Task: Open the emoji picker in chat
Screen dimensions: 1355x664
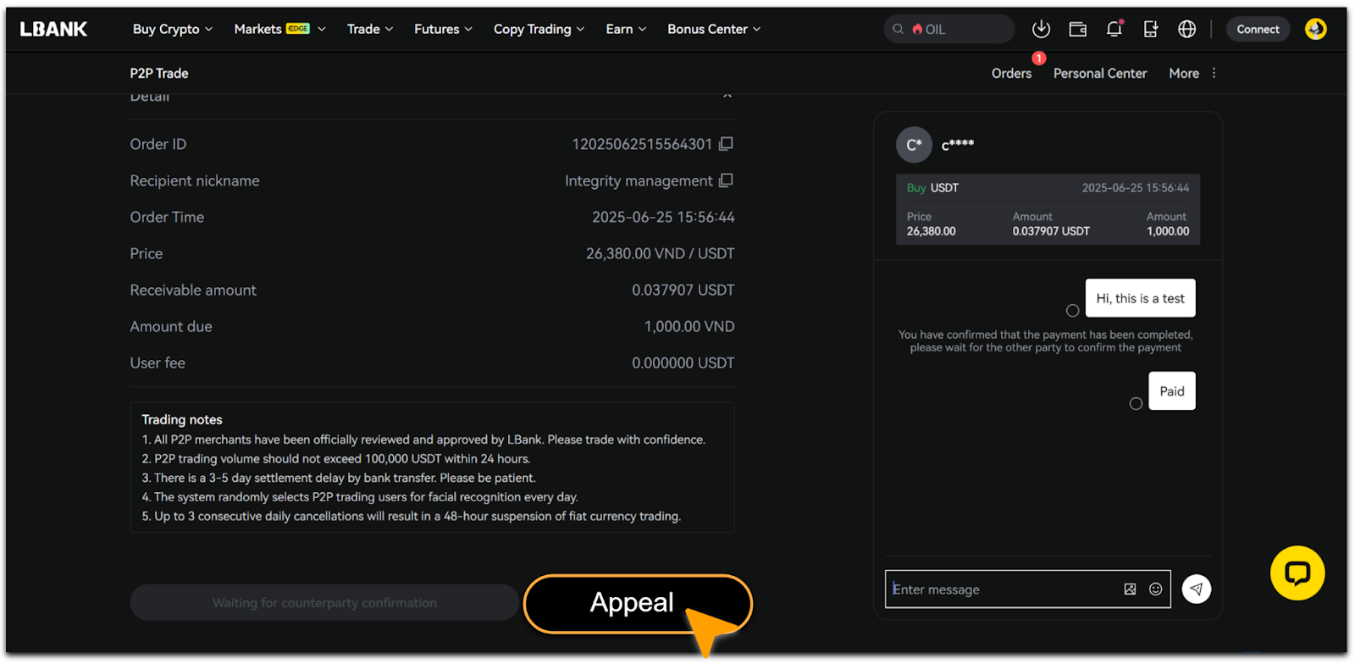Action: (x=1155, y=589)
